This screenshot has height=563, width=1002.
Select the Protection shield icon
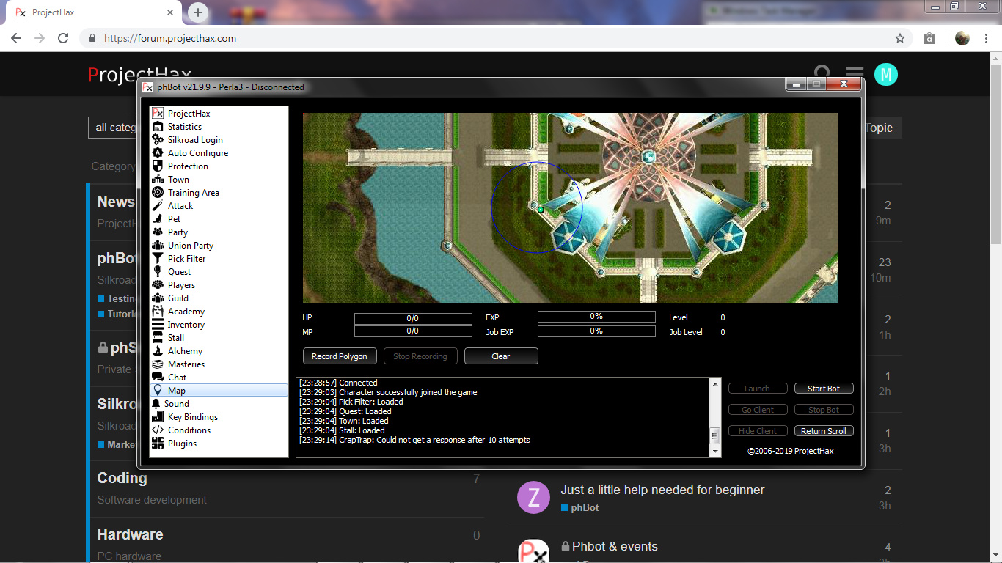[157, 166]
